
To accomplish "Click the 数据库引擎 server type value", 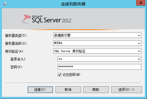I will coord(62,35).
